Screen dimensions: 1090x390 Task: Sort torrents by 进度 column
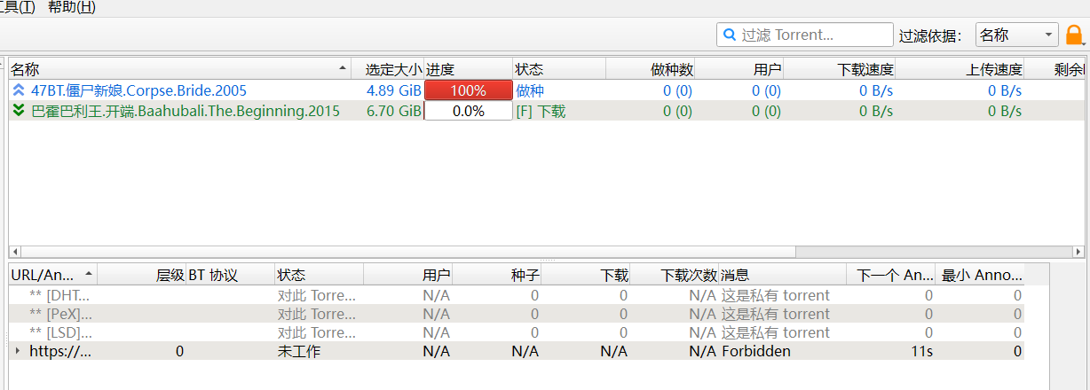(x=468, y=69)
